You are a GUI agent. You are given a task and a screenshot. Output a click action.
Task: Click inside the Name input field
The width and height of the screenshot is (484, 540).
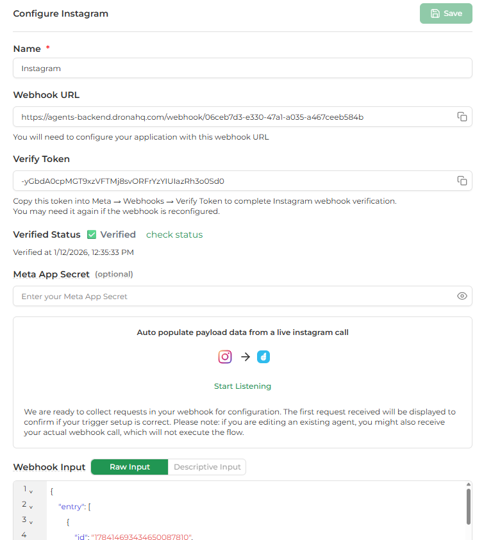pos(242,68)
